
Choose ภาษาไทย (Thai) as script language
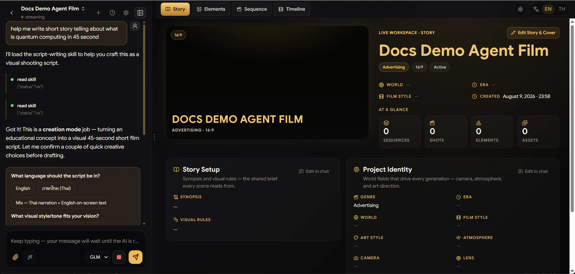56,188
